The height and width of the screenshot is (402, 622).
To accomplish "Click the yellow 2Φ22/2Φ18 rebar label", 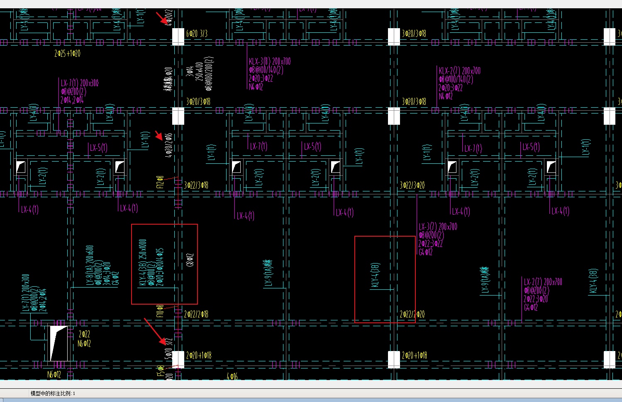I will point(196,315).
